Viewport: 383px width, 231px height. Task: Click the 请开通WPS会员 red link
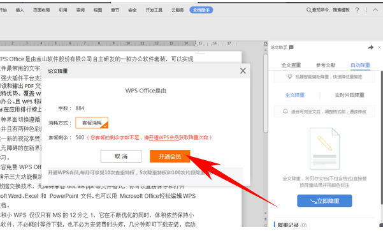click(163, 138)
